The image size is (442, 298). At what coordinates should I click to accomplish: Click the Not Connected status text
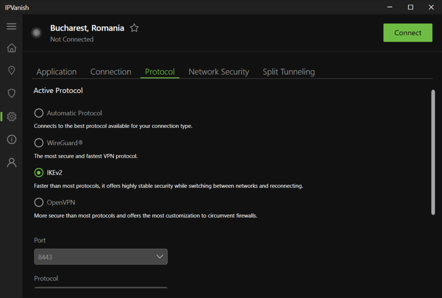[72, 39]
